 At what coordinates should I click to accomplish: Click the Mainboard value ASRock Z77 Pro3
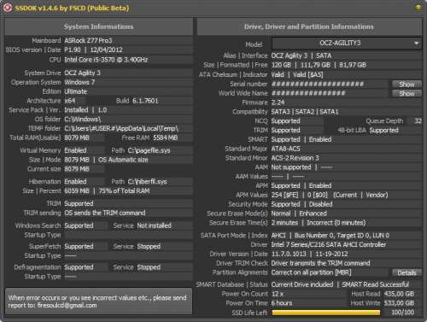[88, 40]
